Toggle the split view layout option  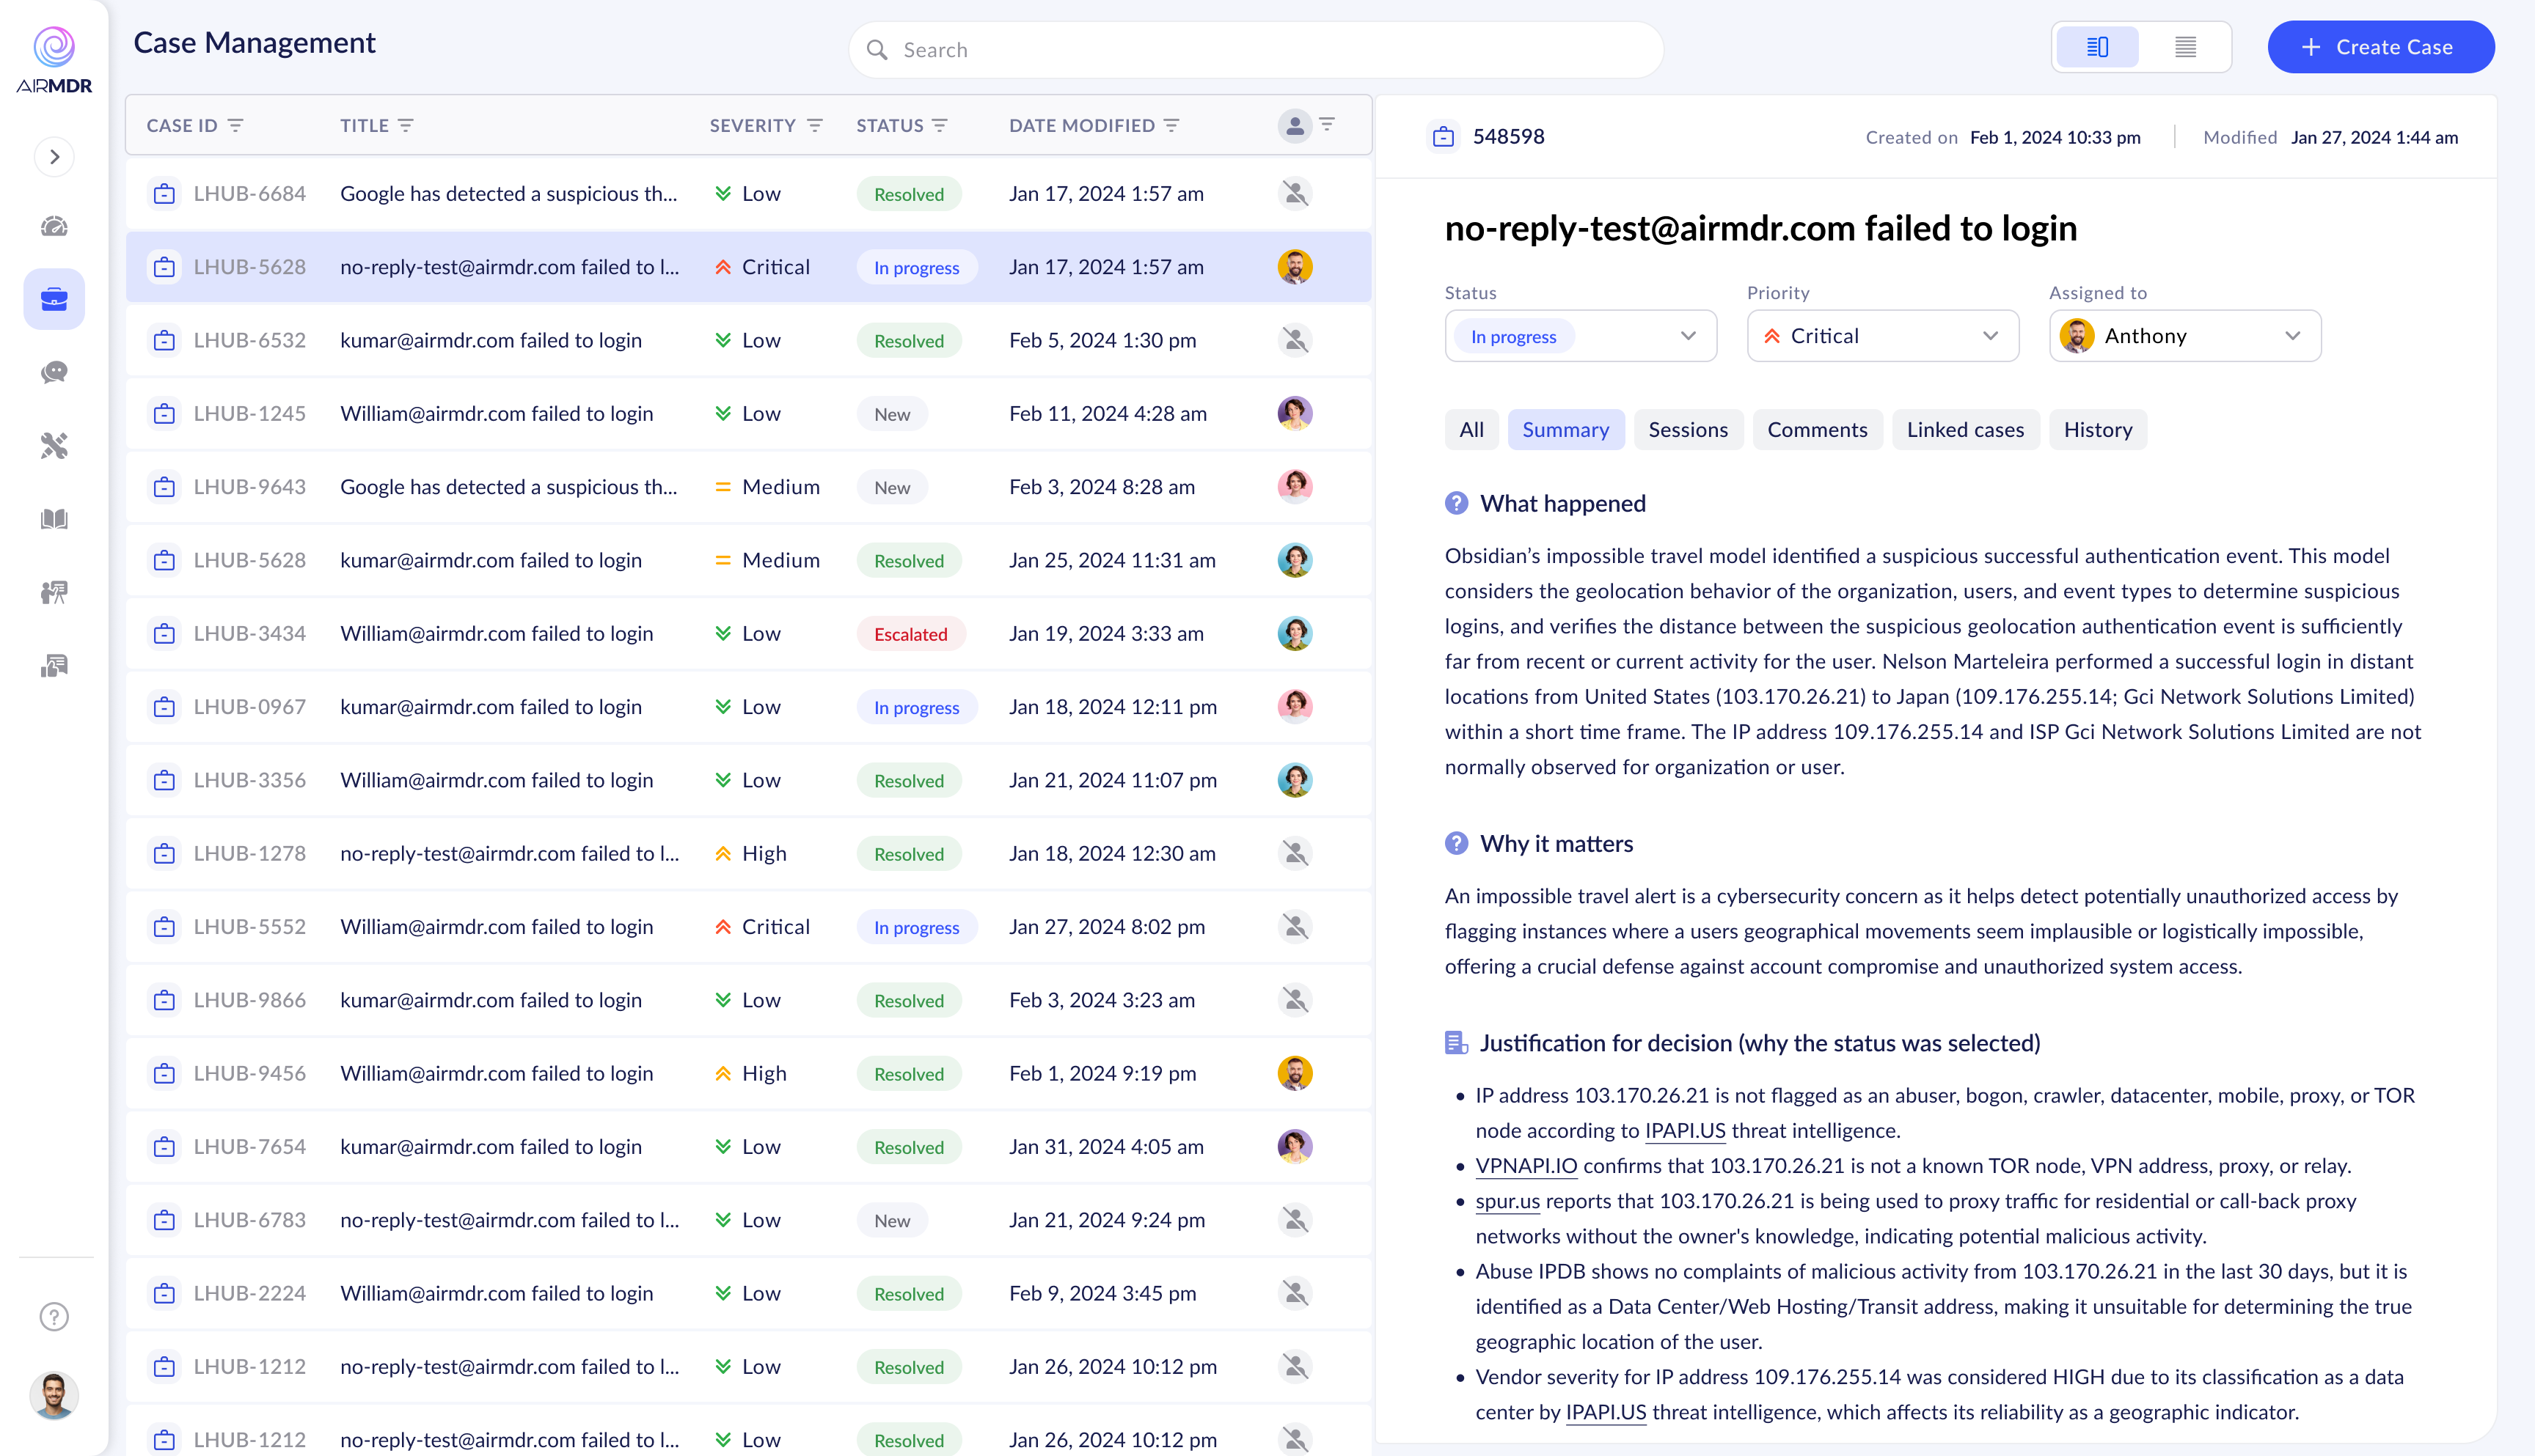tap(2097, 46)
